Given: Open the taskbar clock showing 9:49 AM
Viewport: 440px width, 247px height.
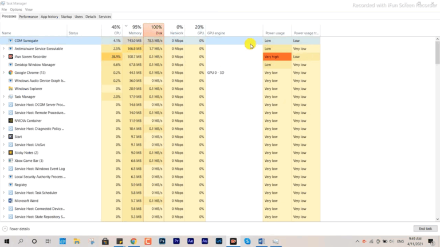Looking at the screenshot, I should [415, 241].
